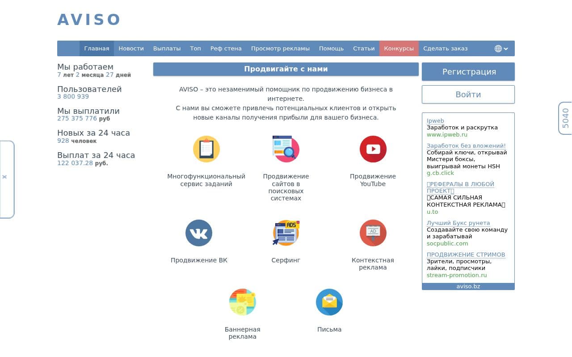Open the Конкурсы highlighted tab

pyautogui.click(x=399, y=49)
